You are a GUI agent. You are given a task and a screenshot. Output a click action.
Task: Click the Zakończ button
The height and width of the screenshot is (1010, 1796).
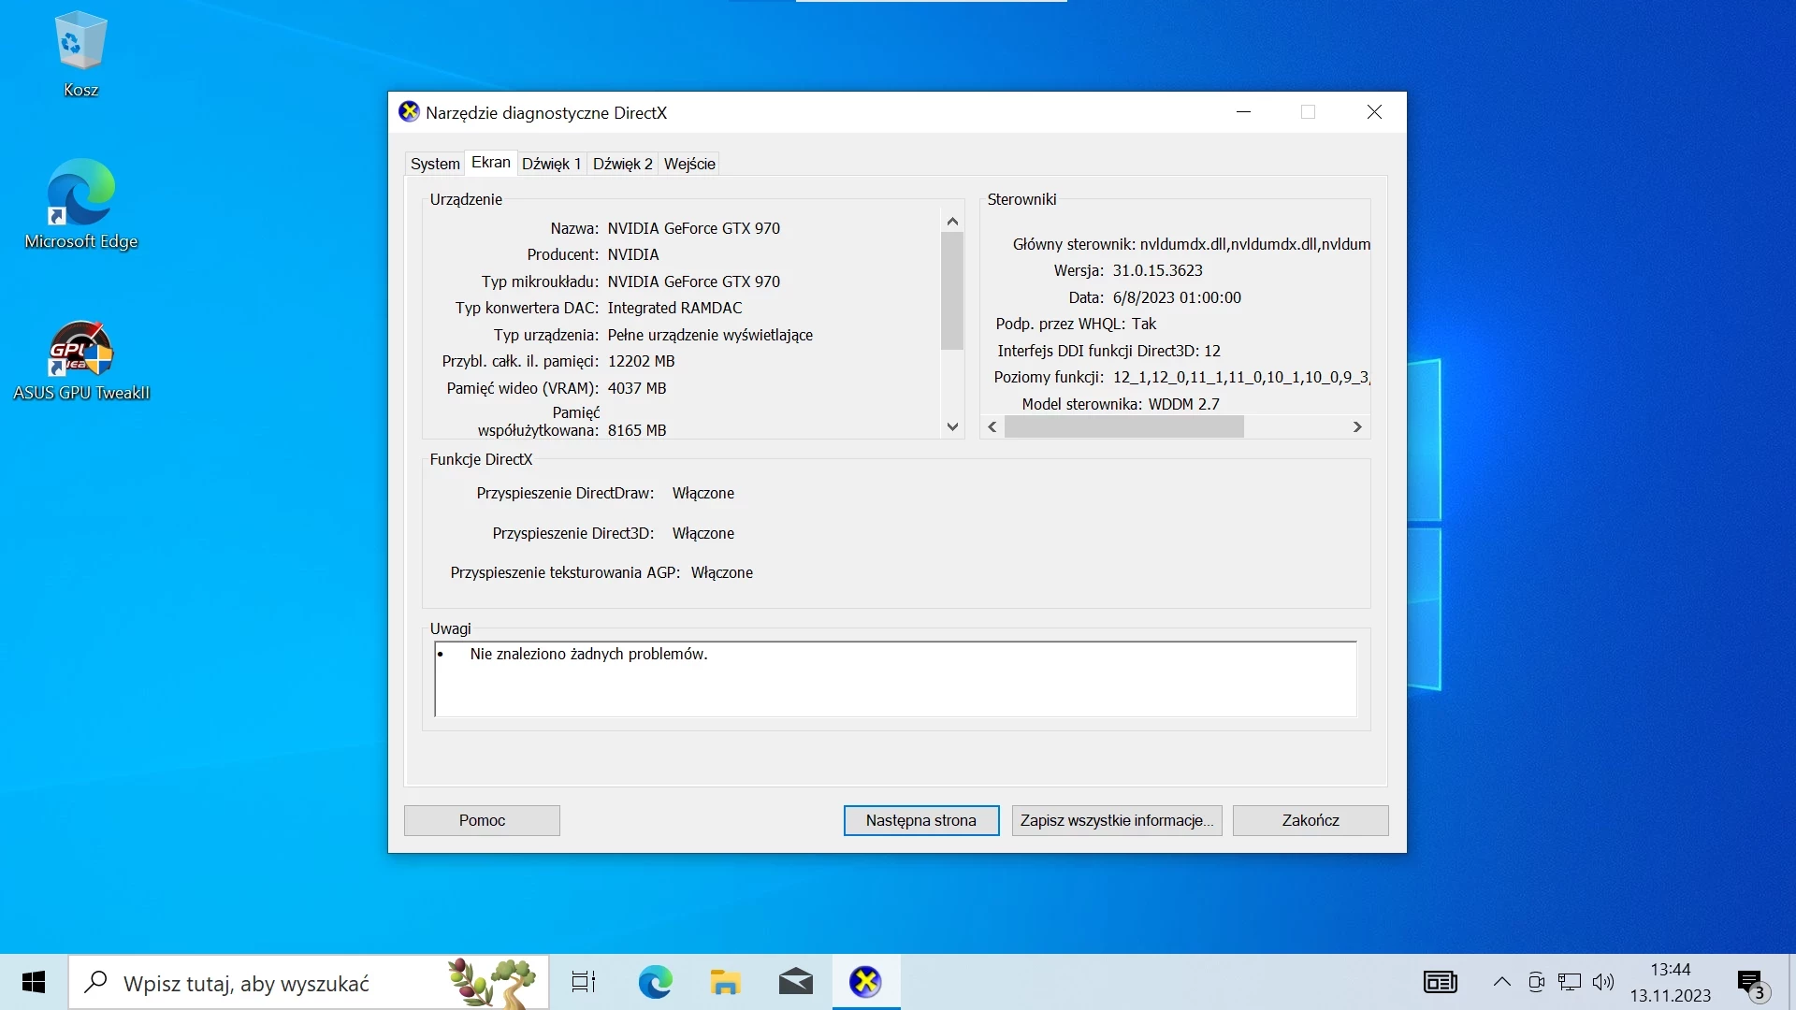(1311, 820)
